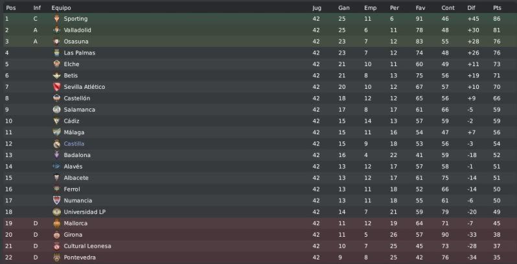Click the Mallorca club crest

pyautogui.click(x=57, y=223)
